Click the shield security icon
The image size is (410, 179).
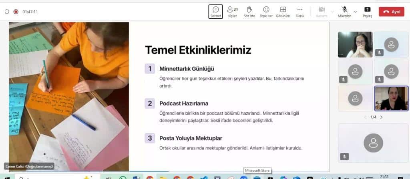click(x=7, y=12)
